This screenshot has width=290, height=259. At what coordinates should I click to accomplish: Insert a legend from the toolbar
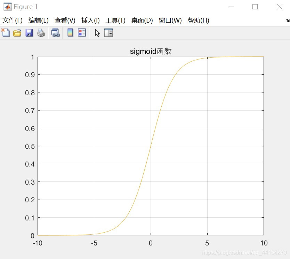point(82,32)
